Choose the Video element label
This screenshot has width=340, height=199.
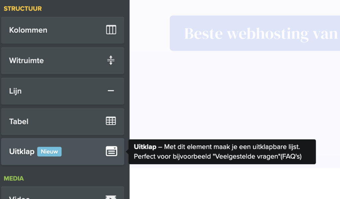coord(19,197)
